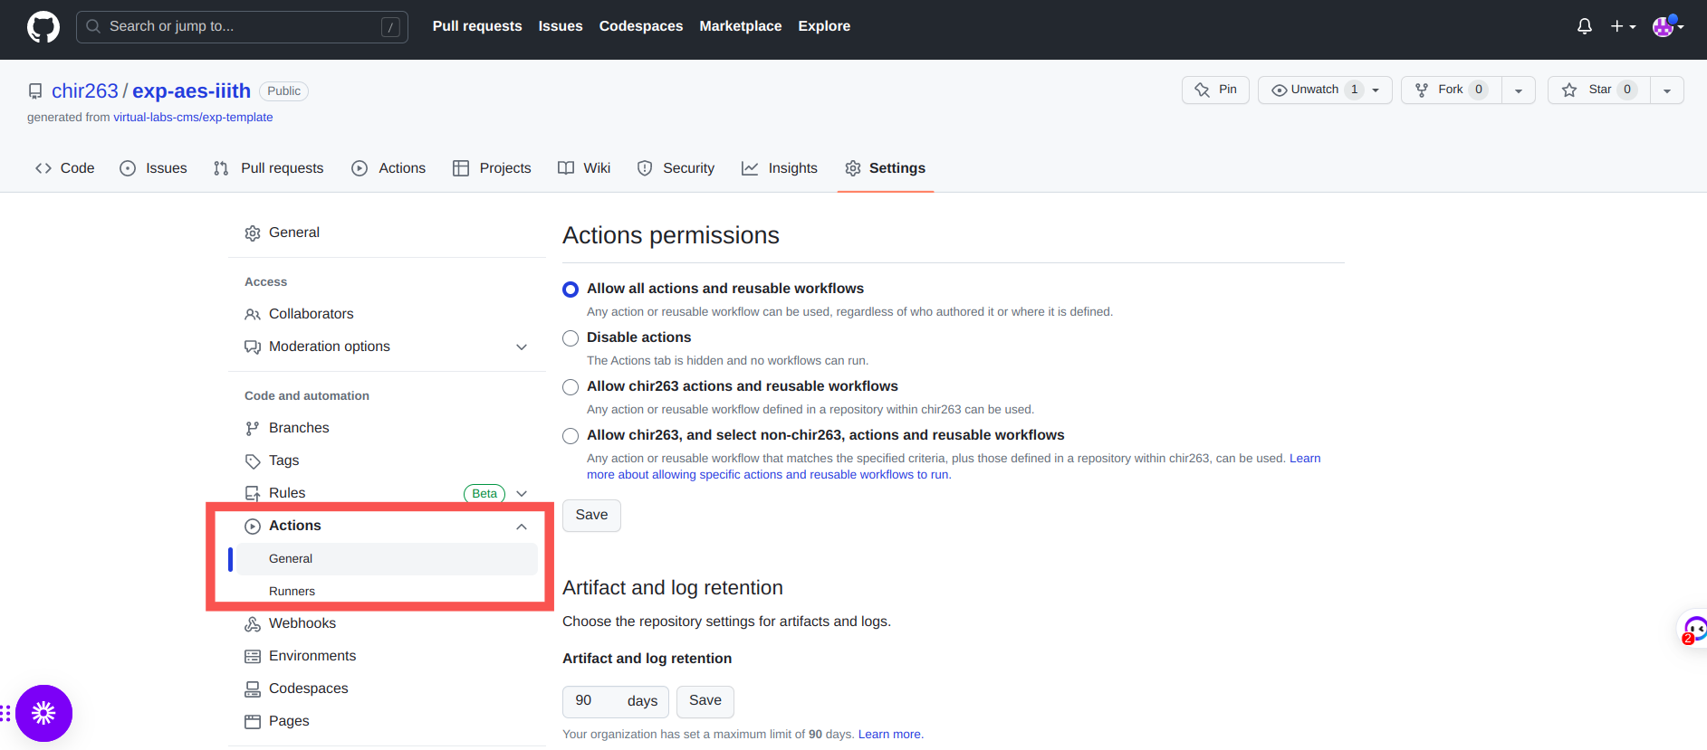Open the user avatar menu
The width and height of the screenshot is (1707, 750).
(1667, 26)
